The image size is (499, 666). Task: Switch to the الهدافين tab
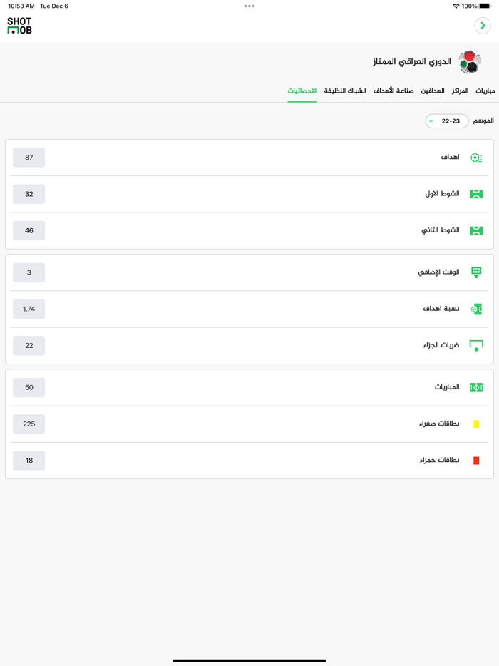(432, 91)
